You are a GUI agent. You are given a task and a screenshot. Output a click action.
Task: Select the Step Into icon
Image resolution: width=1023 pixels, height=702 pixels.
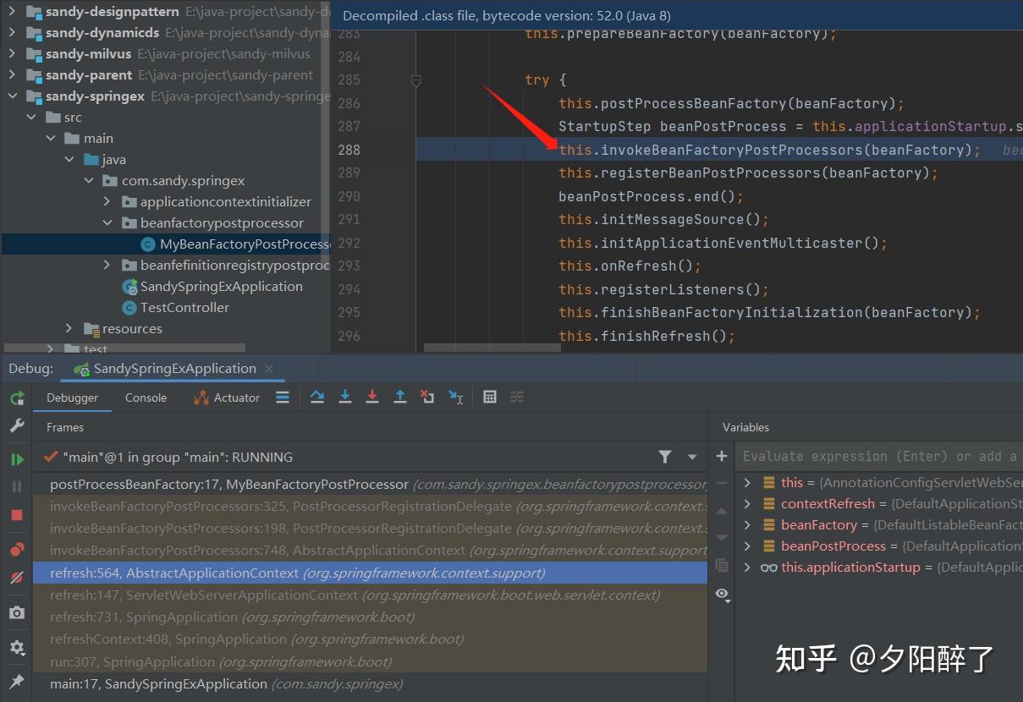tap(345, 397)
